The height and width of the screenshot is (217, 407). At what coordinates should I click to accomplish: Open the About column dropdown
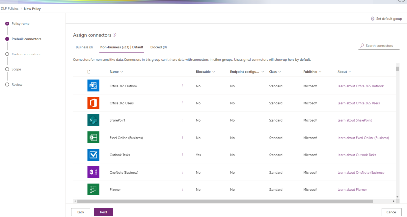coord(344,72)
